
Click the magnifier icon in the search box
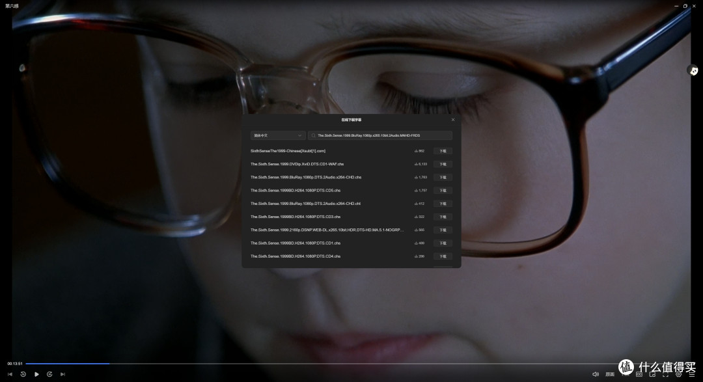[x=313, y=135]
